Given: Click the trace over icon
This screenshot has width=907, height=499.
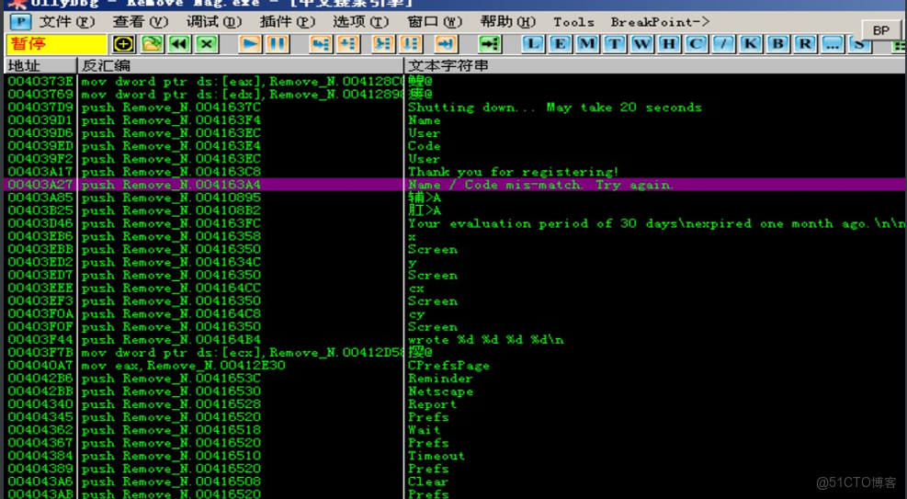Looking at the screenshot, I should pos(411,44).
